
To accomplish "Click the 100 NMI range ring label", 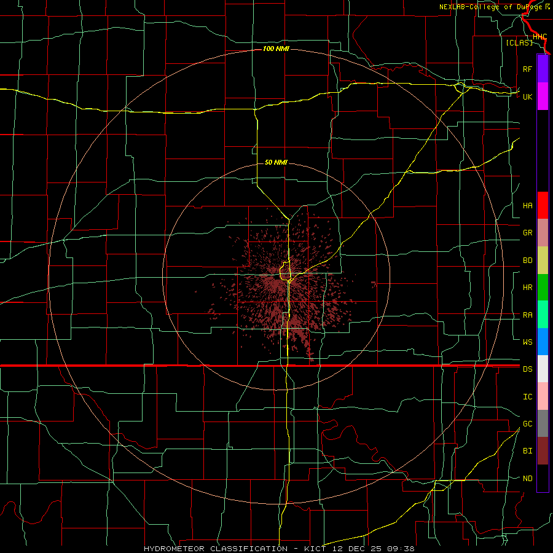I will point(276,49).
